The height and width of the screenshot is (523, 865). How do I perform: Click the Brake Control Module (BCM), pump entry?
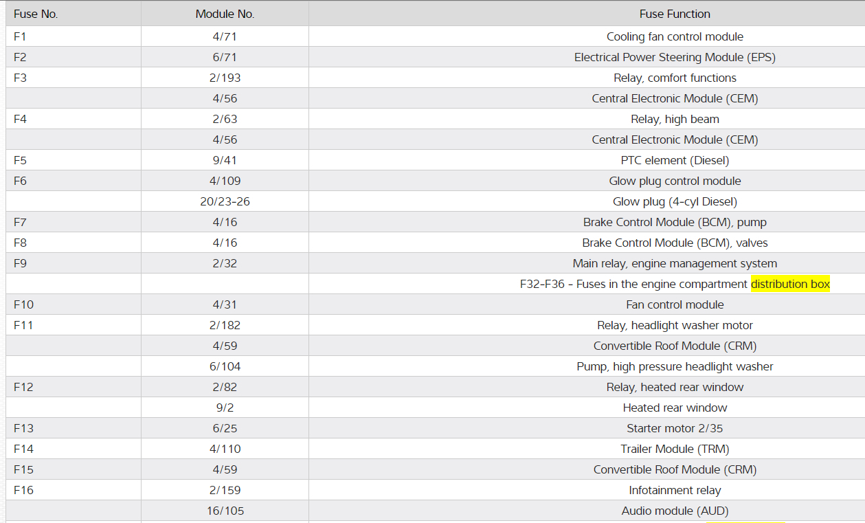675,222
